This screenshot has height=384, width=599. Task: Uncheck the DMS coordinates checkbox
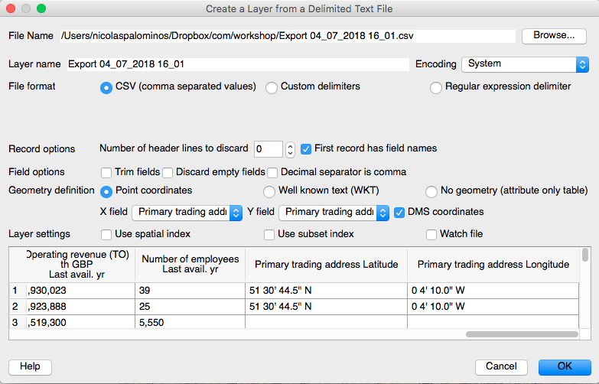pos(399,213)
